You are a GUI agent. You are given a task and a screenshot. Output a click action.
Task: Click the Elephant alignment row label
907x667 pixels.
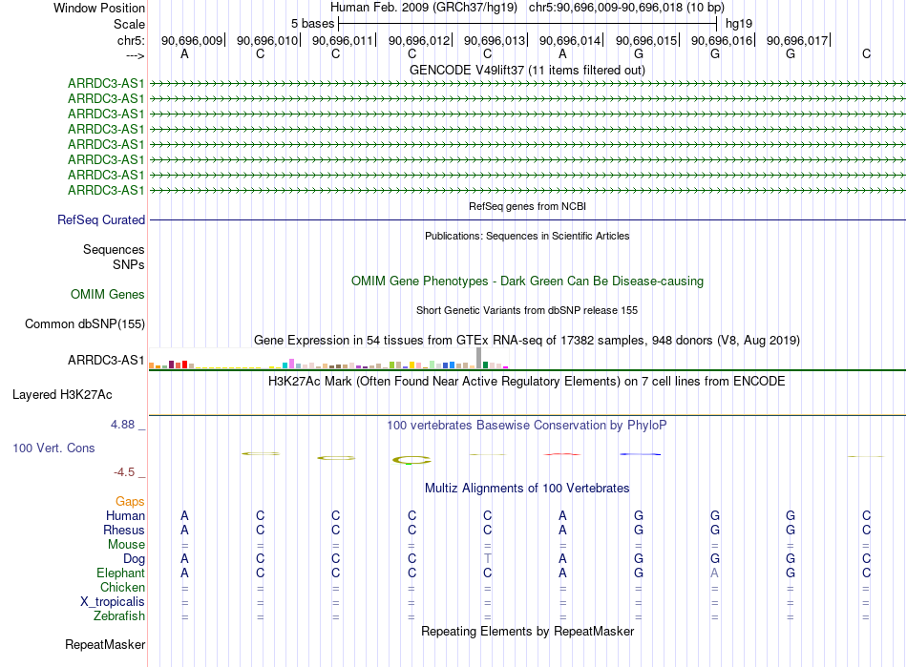(120, 573)
